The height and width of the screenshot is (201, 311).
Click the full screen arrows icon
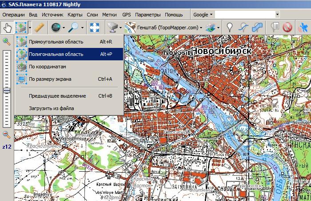click(94, 28)
